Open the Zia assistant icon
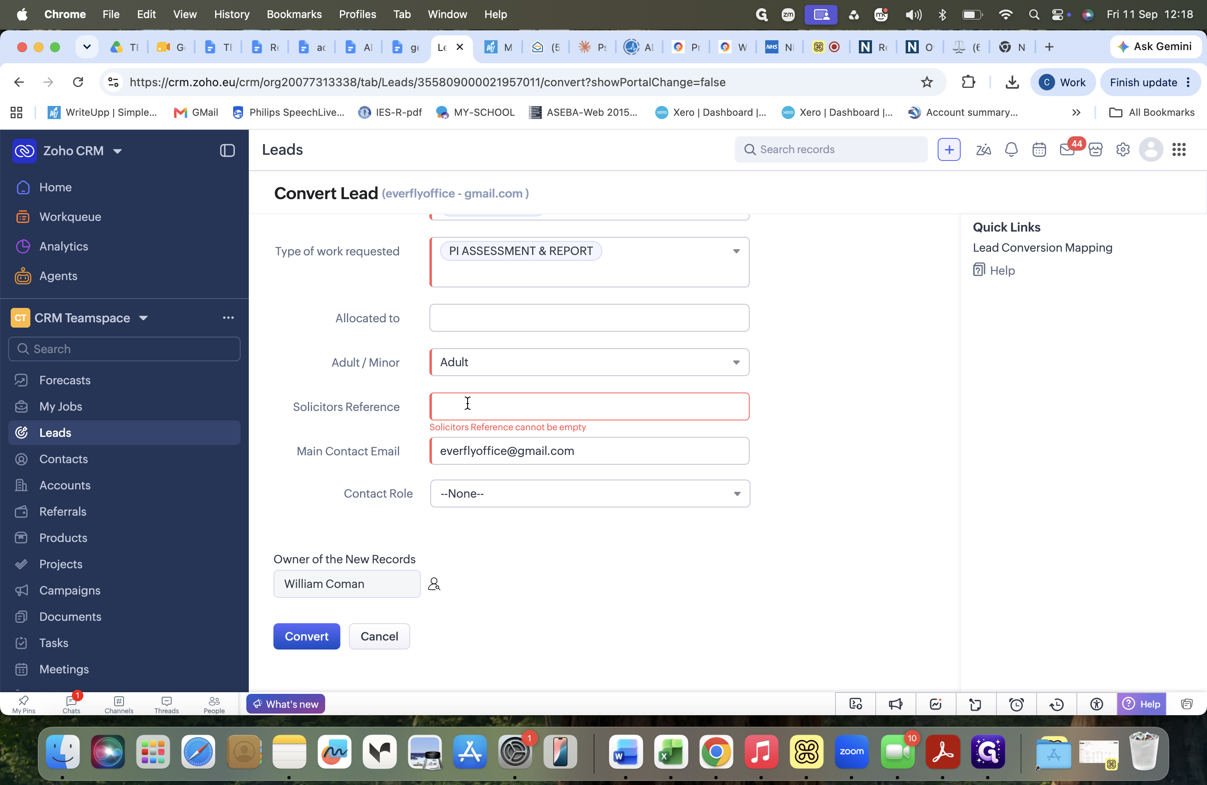1207x785 pixels. (x=983, y=149)
